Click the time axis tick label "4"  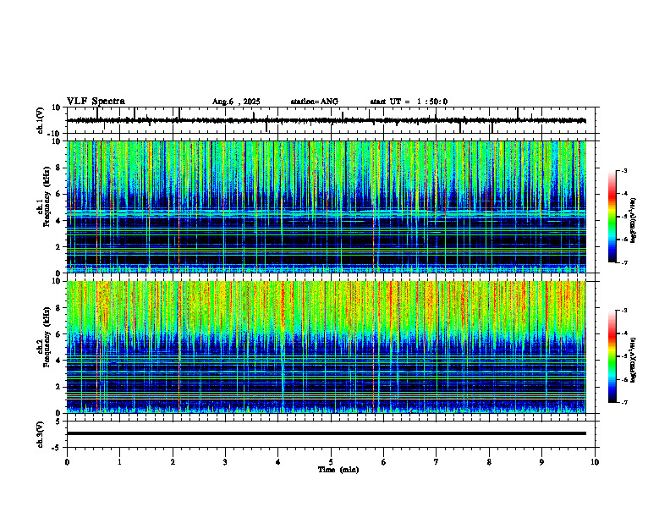point(278,462)
